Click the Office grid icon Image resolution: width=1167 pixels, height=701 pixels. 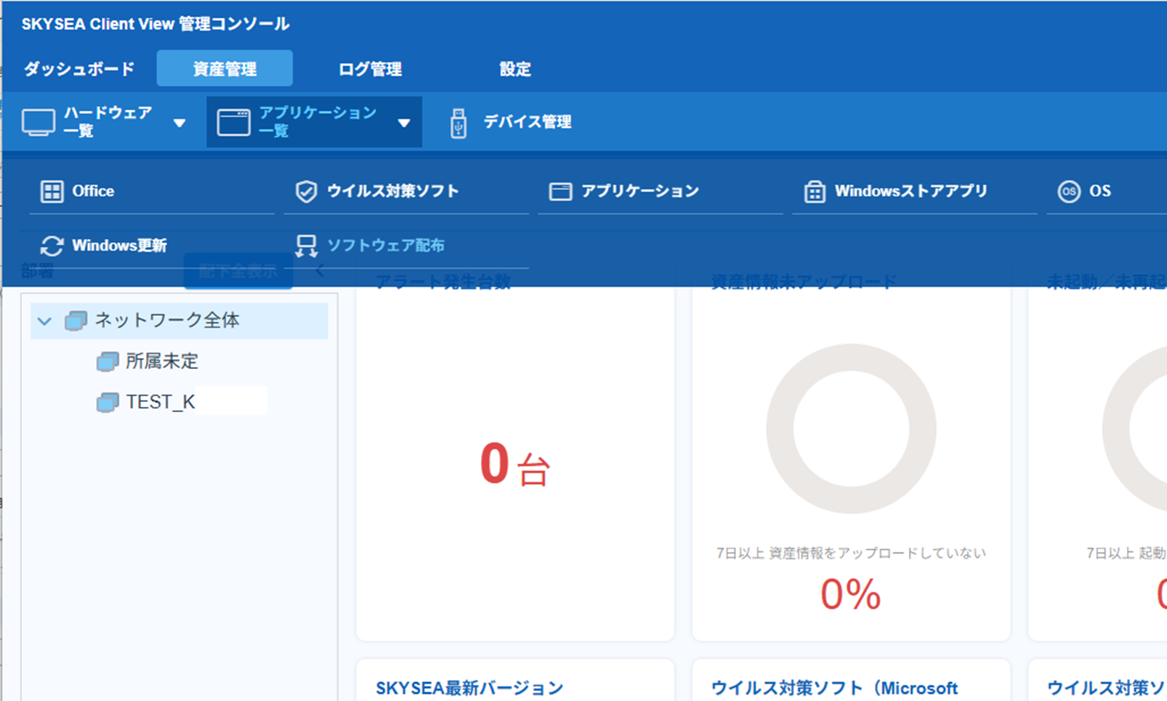[52, 192]
